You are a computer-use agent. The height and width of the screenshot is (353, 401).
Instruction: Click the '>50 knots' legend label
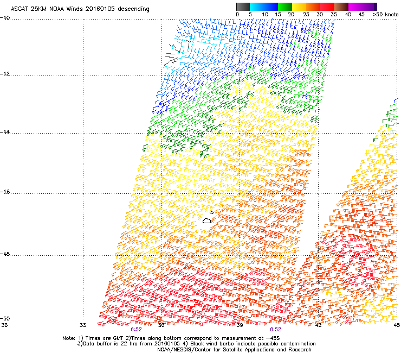click(x=385, y=15)
